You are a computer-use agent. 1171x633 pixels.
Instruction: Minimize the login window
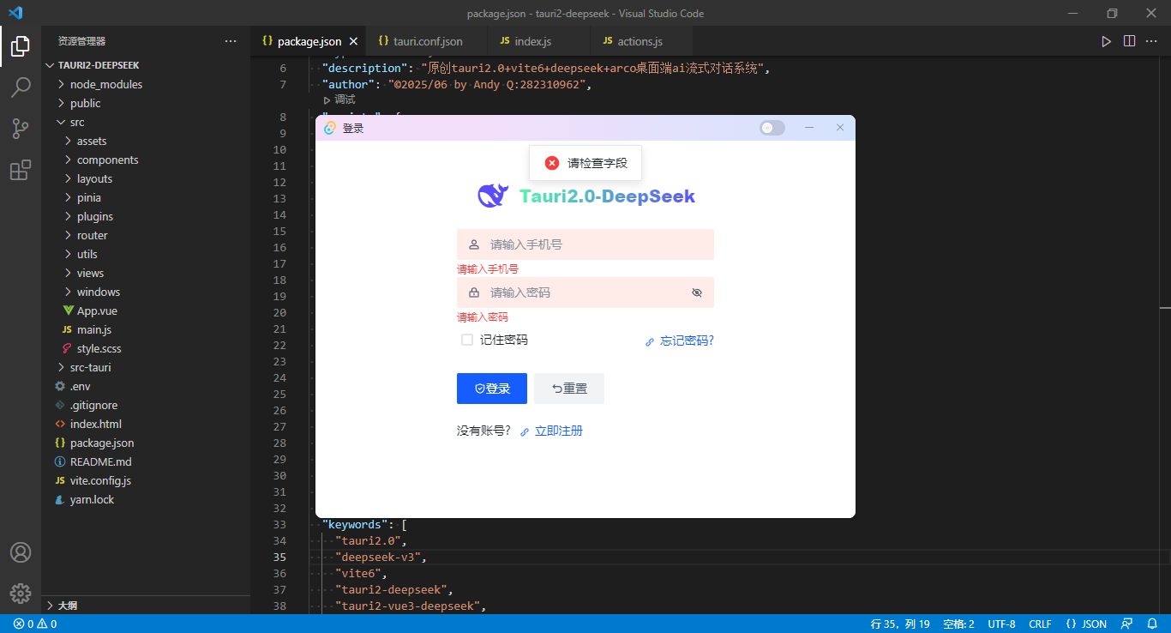[x=809, y=128]
